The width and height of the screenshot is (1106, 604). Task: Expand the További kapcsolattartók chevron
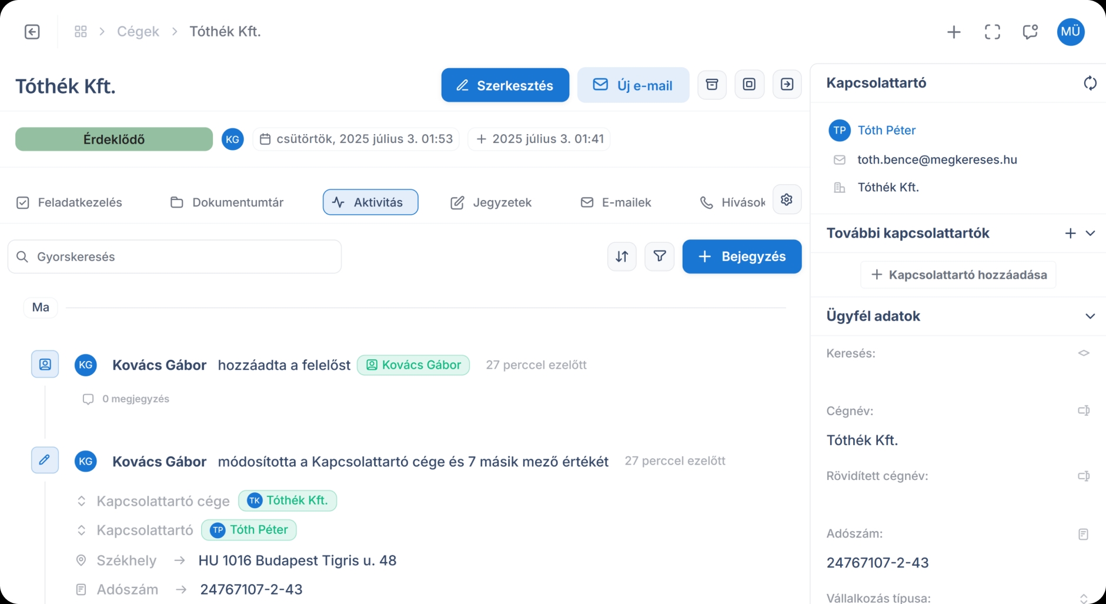pos(1092,233)
